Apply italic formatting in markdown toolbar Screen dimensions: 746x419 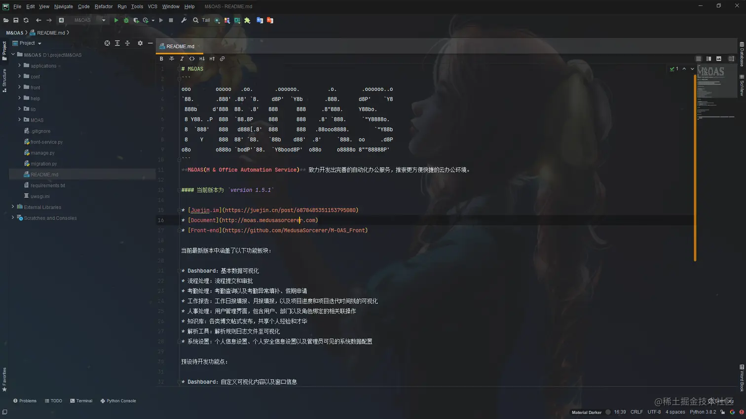[182, 59]
